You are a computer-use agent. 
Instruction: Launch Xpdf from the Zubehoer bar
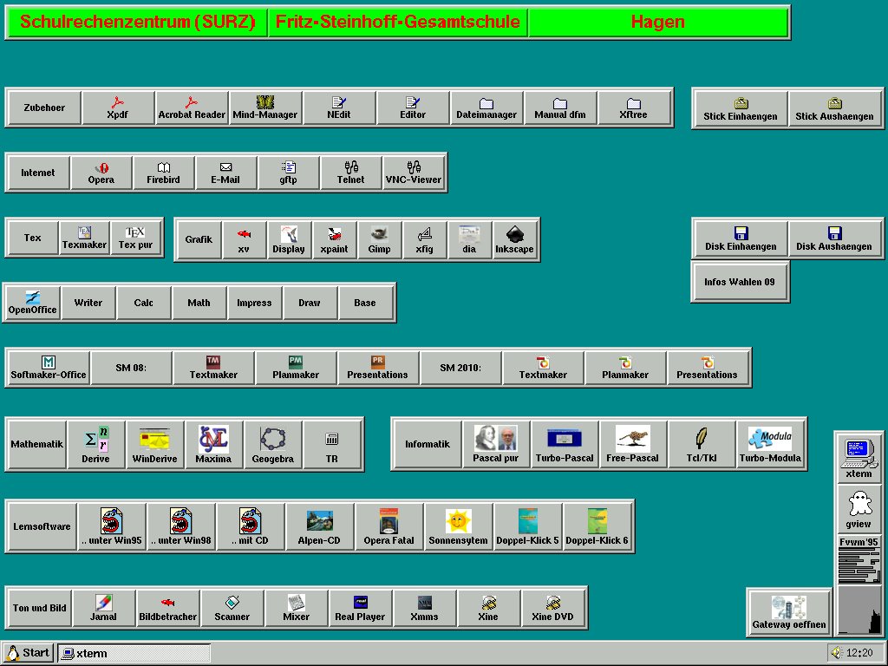pos(118,108)
